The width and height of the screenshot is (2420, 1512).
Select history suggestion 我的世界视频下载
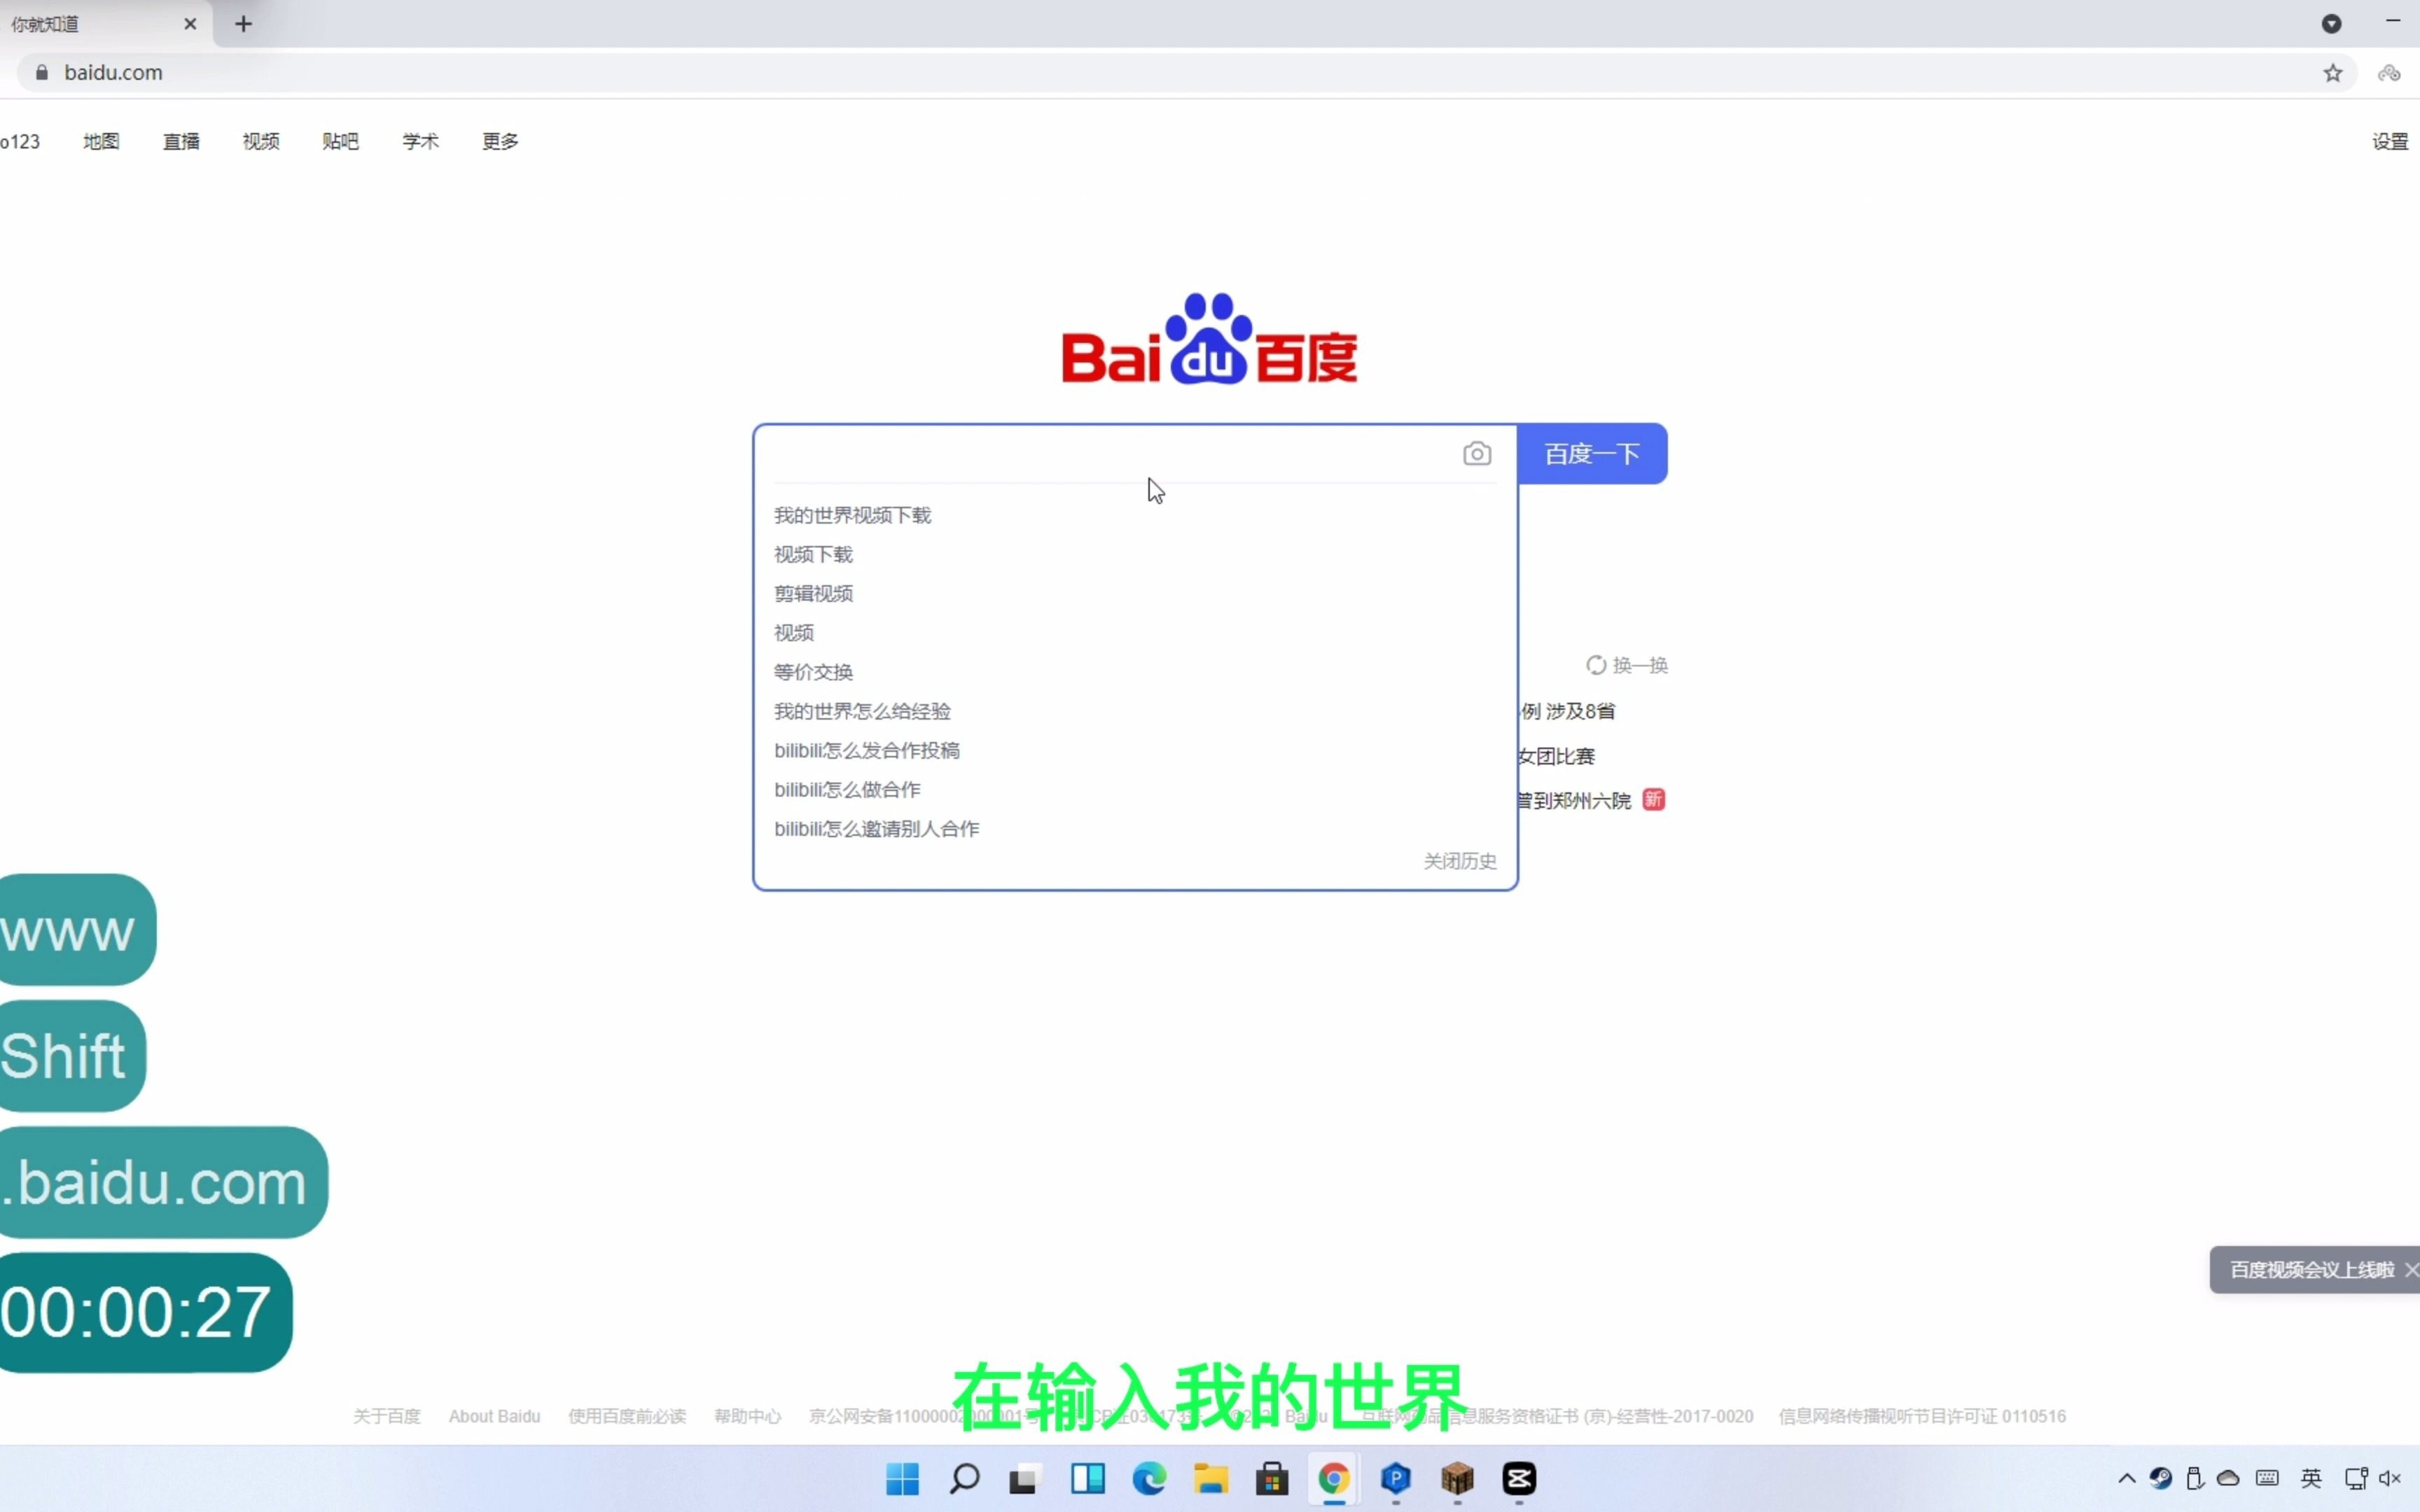coord(852,515)
